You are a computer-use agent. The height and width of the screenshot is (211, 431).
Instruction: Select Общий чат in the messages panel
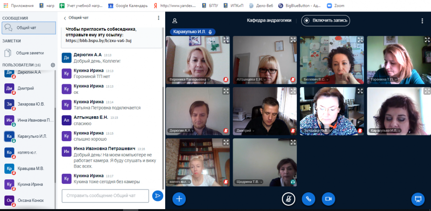29,28
